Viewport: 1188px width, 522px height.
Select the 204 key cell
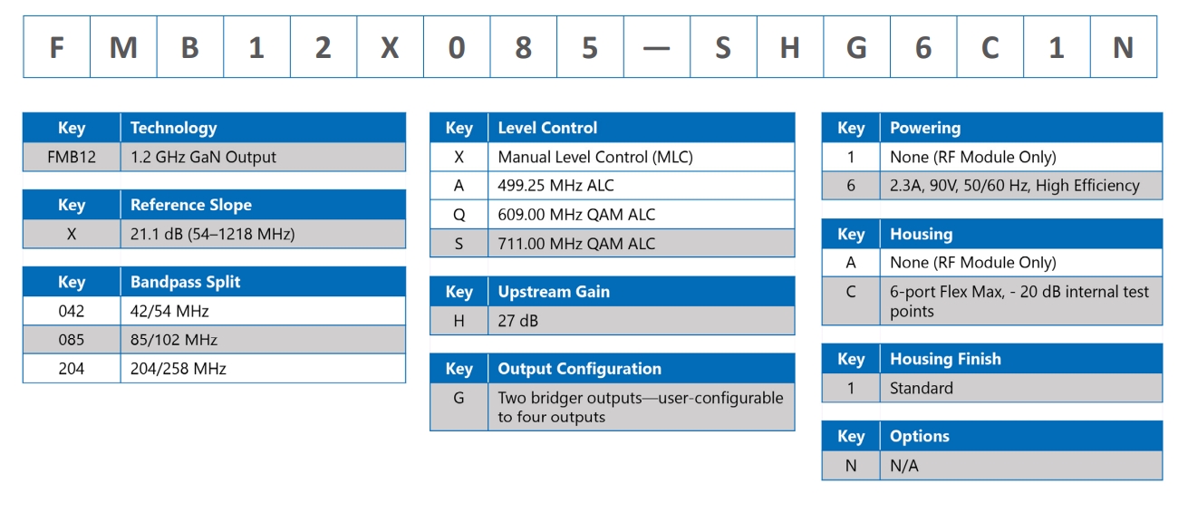(72, 369)
